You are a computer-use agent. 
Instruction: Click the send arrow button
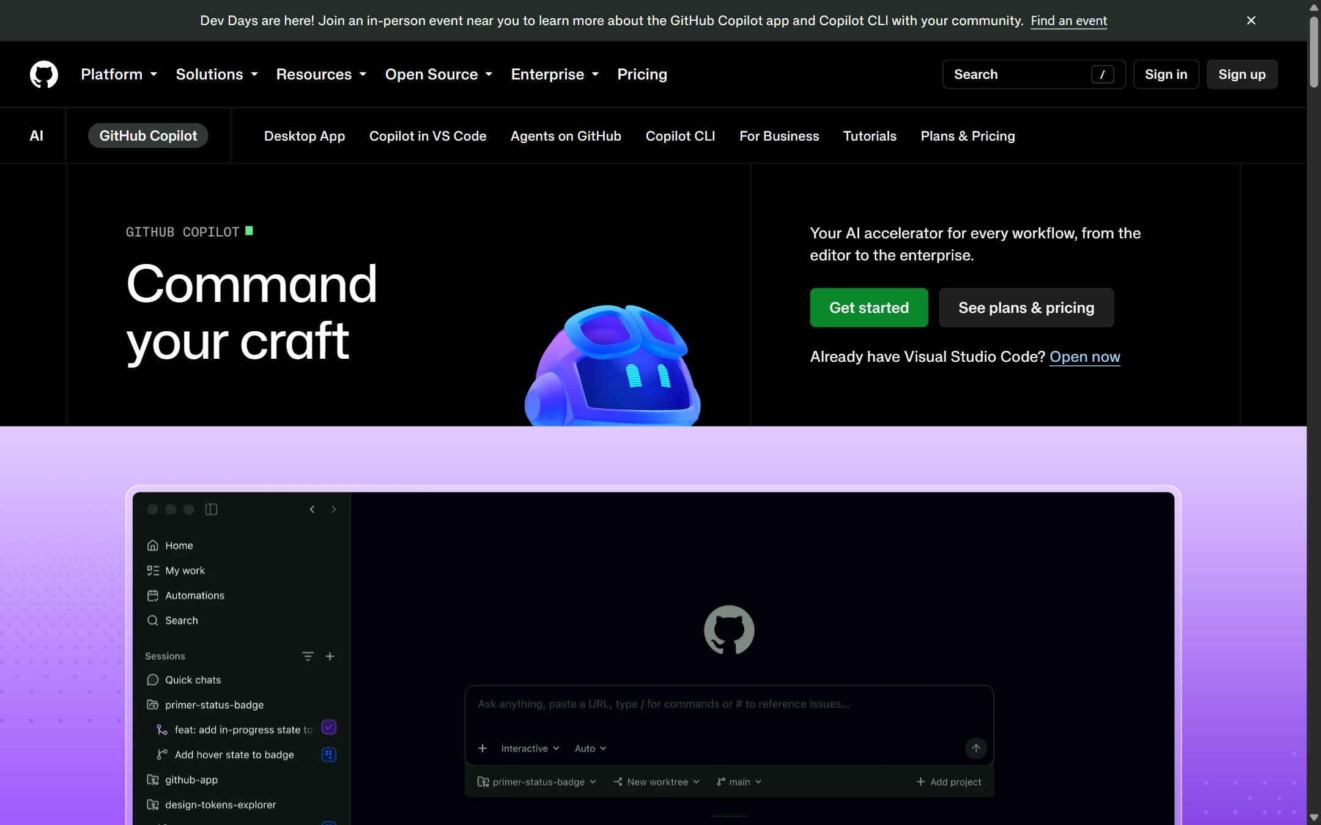click(976, 748)
